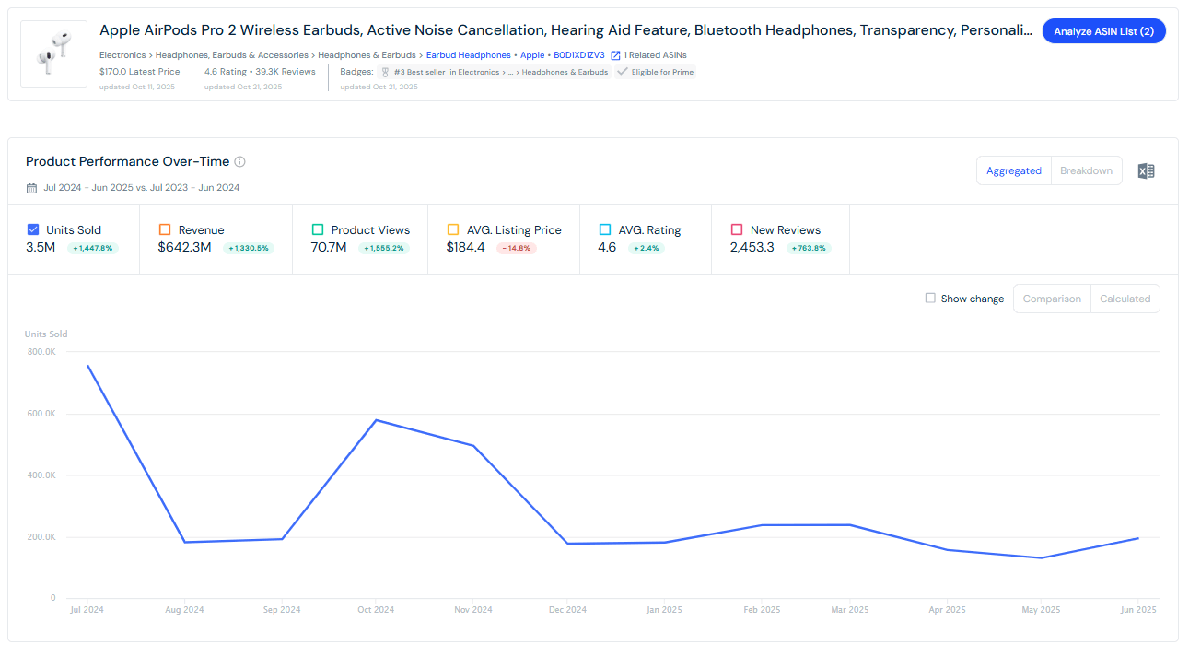Click the calendar icon next to date range
Screen dimensions: 1189x645
tap(32, 187)
